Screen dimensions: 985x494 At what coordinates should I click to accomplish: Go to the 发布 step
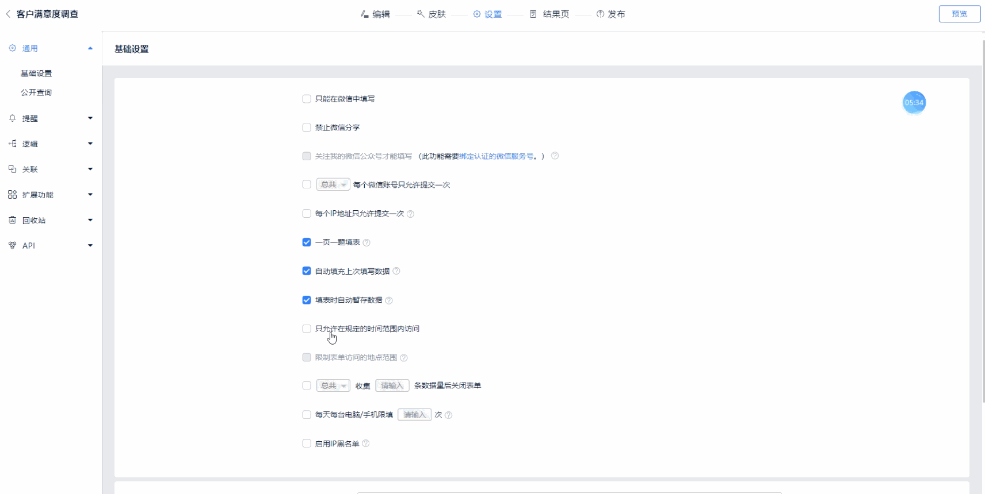(x=610, y=14)
